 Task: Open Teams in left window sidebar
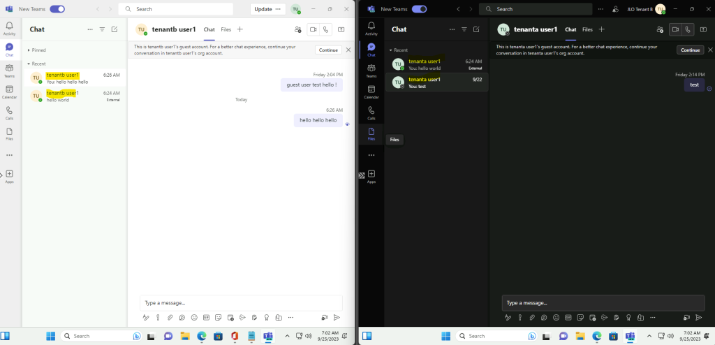[9, 71]
